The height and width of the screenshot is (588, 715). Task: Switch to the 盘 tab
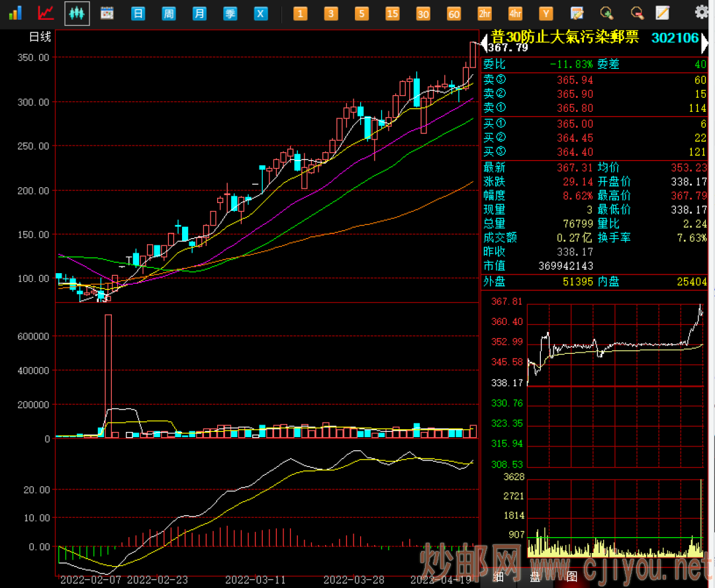(534, 576)
